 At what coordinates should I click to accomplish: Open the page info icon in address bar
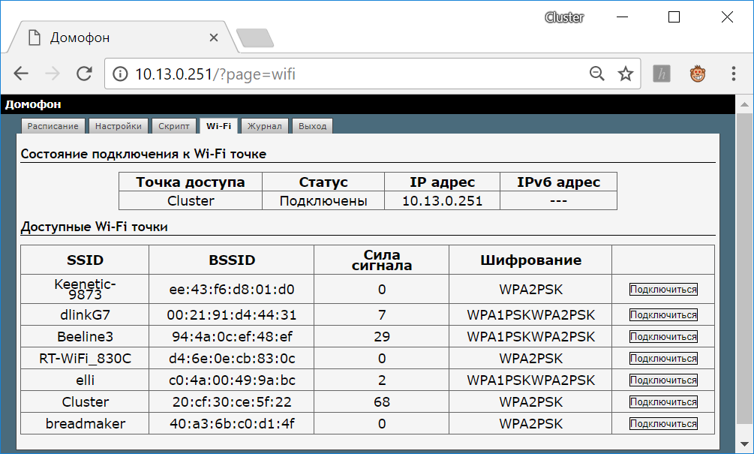click(x=120, y=74)
